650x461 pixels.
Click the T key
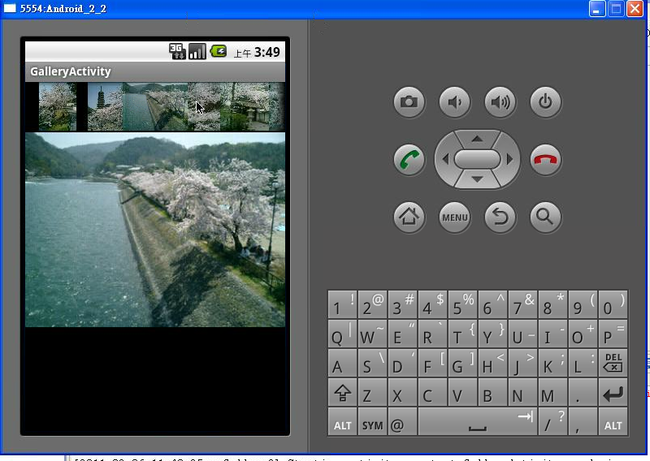(x=462, y=334)
